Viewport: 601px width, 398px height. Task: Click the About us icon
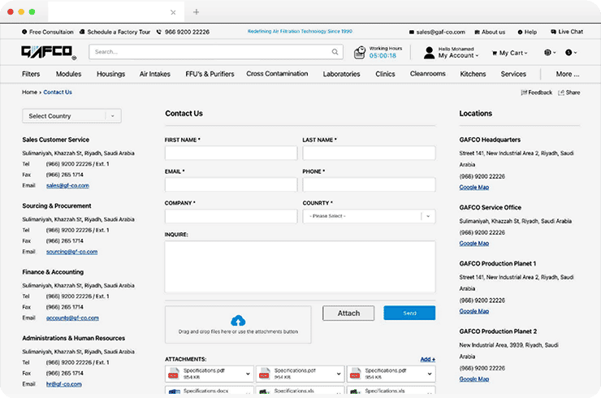[478, 32]
